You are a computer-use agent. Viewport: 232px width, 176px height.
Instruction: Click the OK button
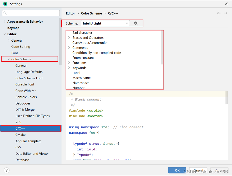(177, 170)
